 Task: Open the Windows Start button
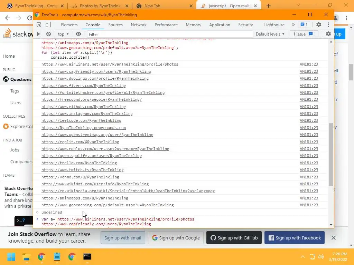(x=11, y=257)
